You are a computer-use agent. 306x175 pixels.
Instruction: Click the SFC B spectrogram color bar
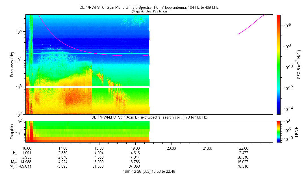(278, 64)
